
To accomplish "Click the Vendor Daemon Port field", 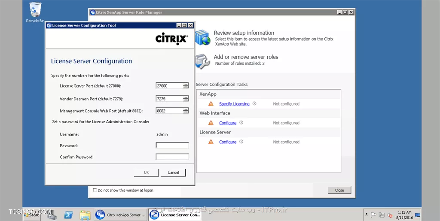I will click(169, 98).
